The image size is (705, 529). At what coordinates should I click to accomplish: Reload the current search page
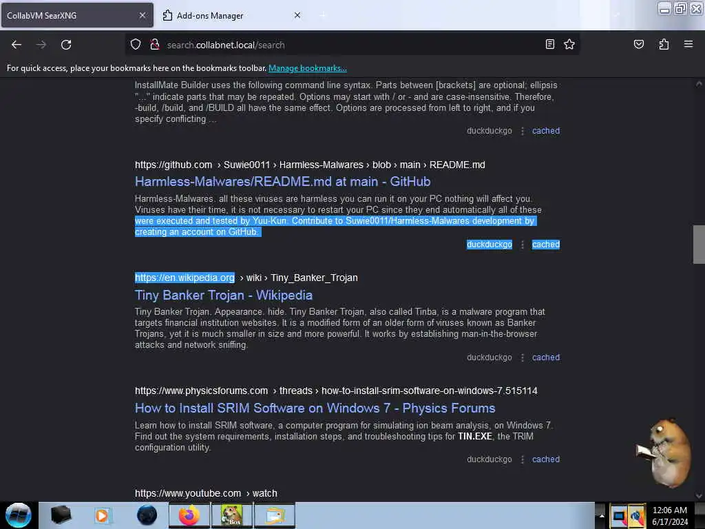[66, 45]
